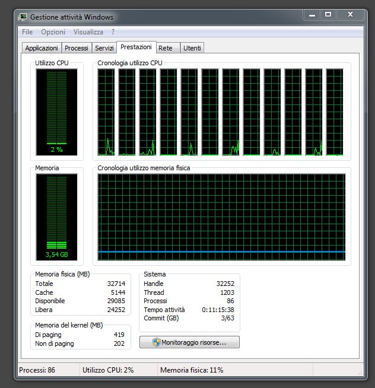Click the shield icon on Monitoraggio risorse
The height and width of the screenshot is (388, 375).
[156, 342]
